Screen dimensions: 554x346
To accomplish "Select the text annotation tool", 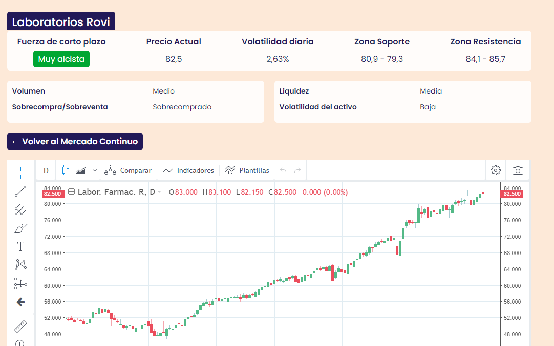I will 20,246.
